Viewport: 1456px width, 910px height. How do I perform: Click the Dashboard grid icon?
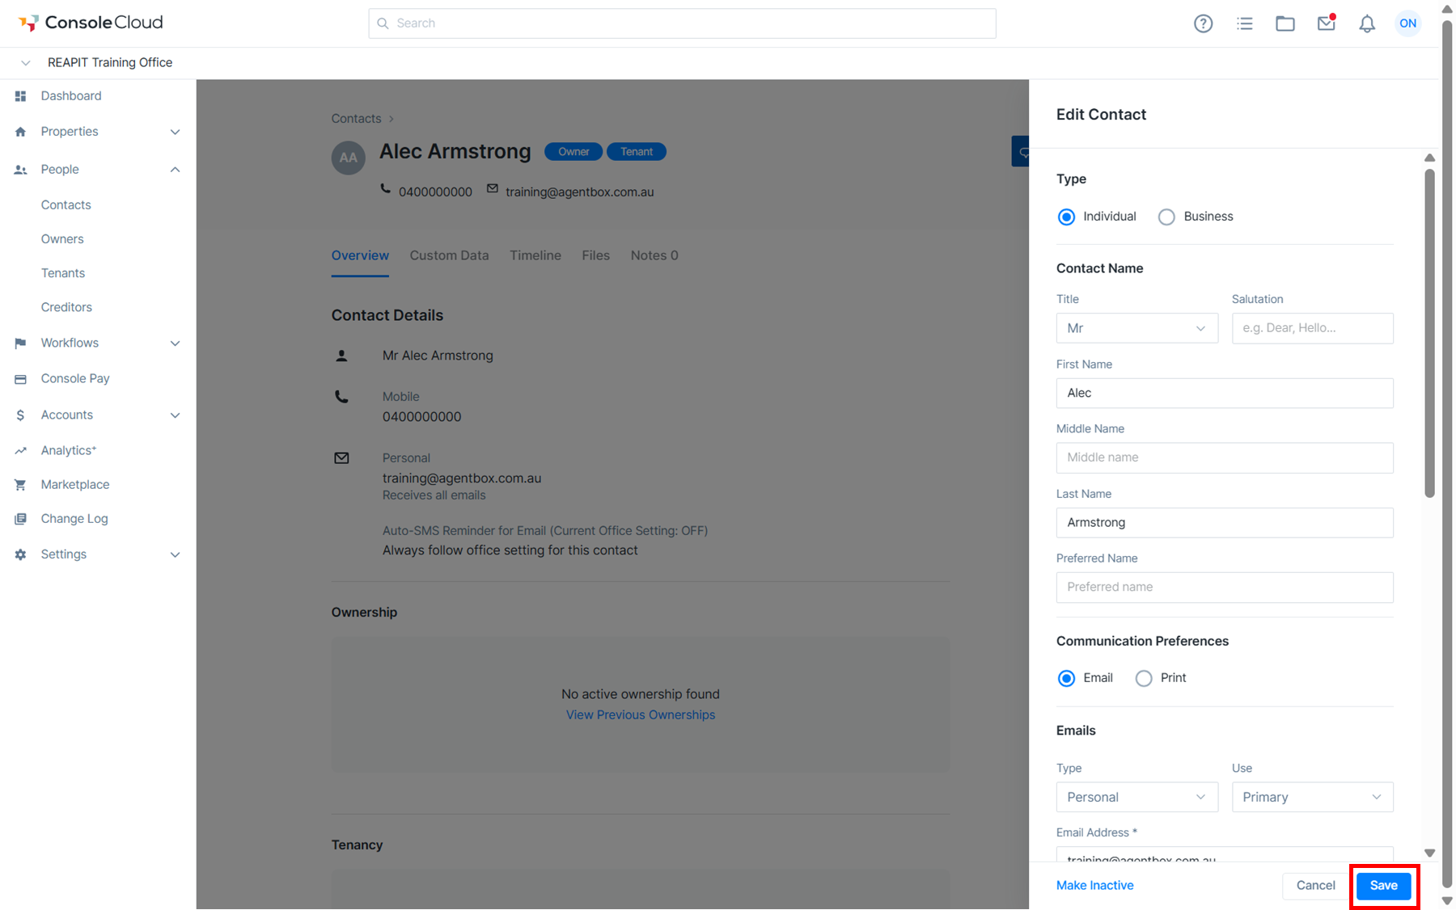click(21, 96)
